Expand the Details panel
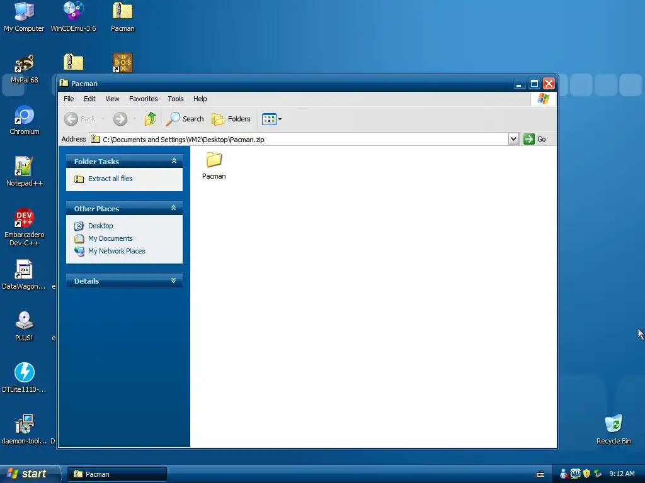Viewport: 645px width, 483px height. [174, 280]
